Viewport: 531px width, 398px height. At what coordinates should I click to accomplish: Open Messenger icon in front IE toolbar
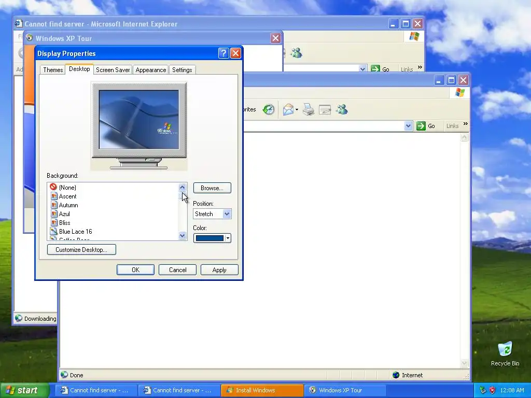(342, 109)
